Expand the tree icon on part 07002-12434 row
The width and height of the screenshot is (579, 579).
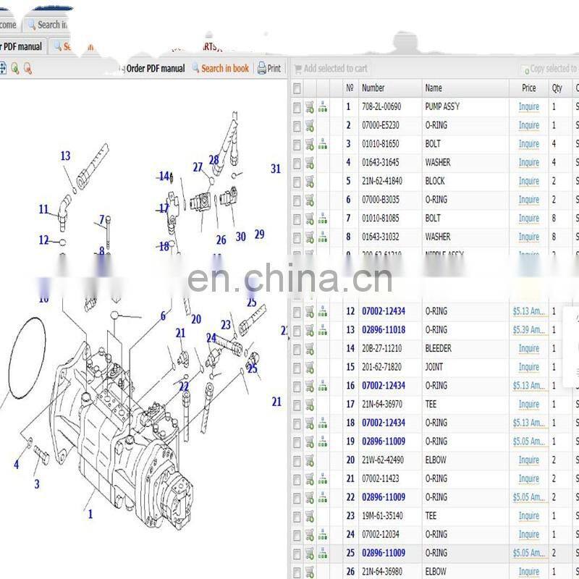[323, 310]
